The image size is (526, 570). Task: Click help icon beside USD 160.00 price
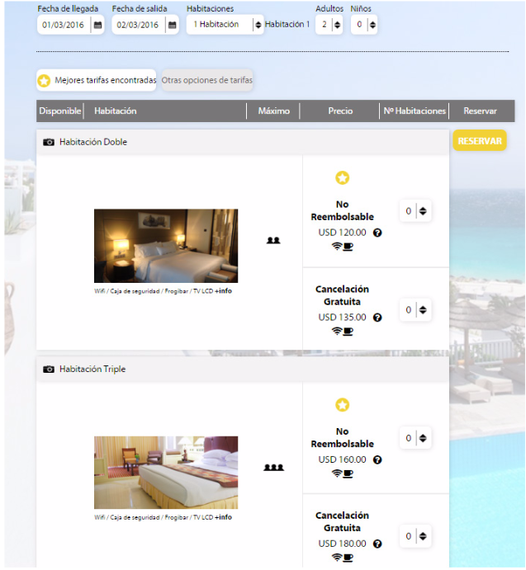coord(377,459)
